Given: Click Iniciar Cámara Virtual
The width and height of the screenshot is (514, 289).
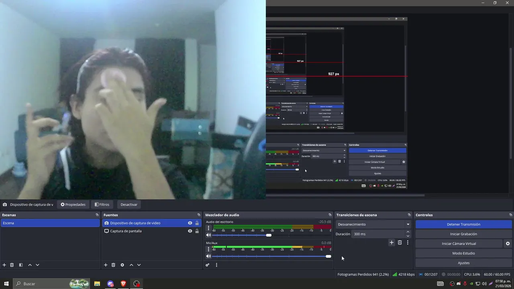Looking at the screenshot, I should coord(459,244).
